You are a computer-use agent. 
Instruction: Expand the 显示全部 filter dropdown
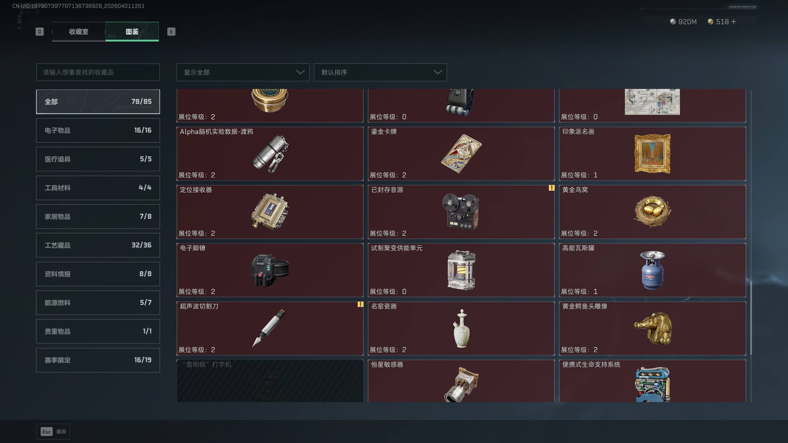pos(243,72)
